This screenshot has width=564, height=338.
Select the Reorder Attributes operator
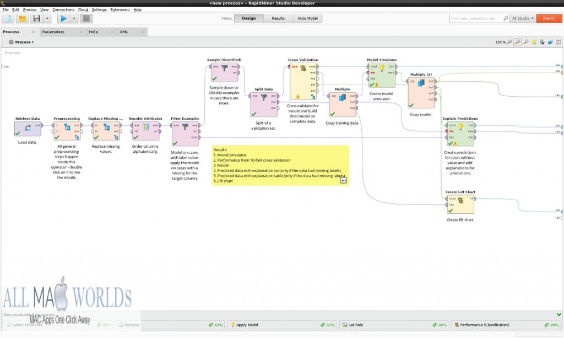click(145, 131)
